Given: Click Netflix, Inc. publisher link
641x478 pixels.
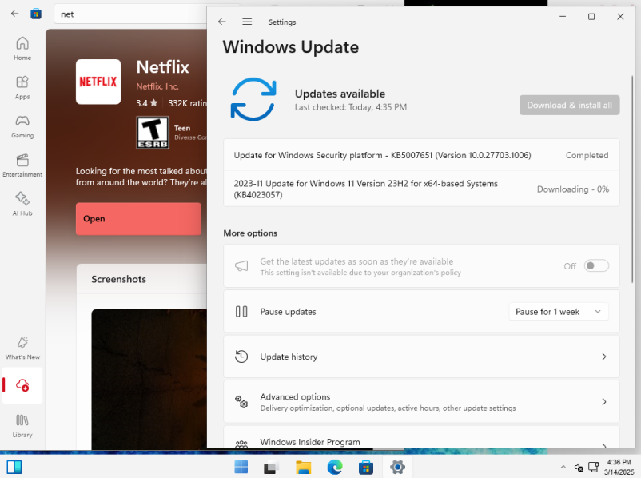Looking at the screenshot, I should click(x=157, y=86).
